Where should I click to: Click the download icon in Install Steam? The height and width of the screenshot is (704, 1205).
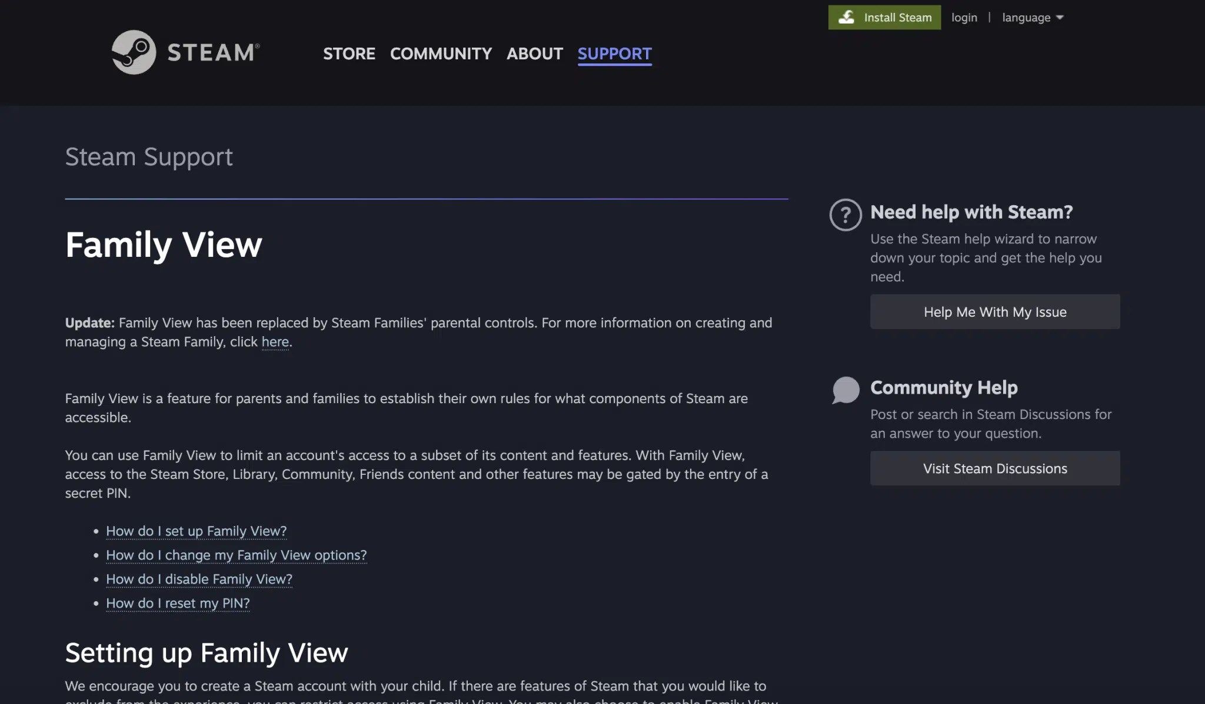coord(846,17)
